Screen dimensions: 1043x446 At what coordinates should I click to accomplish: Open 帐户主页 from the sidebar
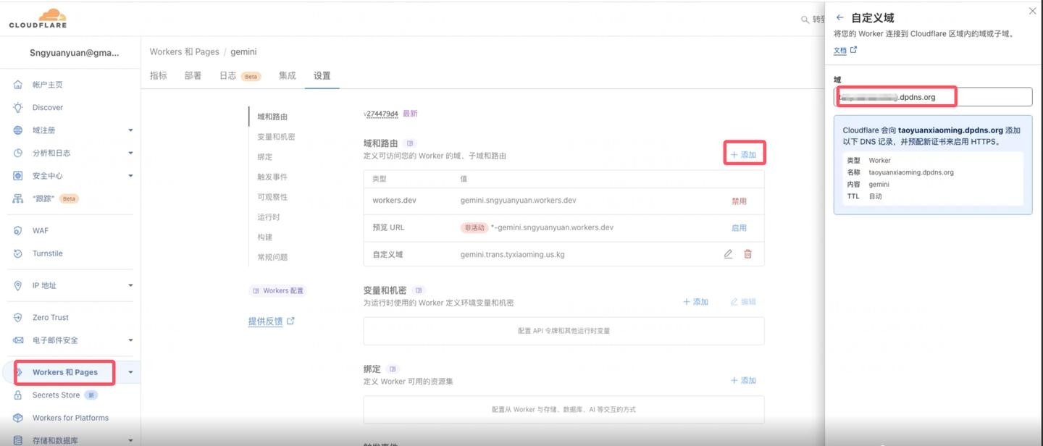pyautogui.click(x=47, y=85)
